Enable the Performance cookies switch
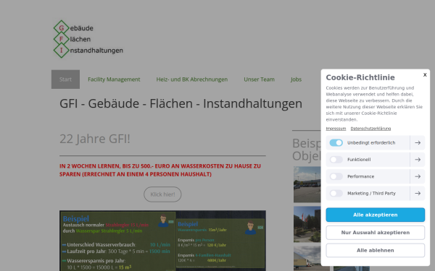 coord(336,176)
